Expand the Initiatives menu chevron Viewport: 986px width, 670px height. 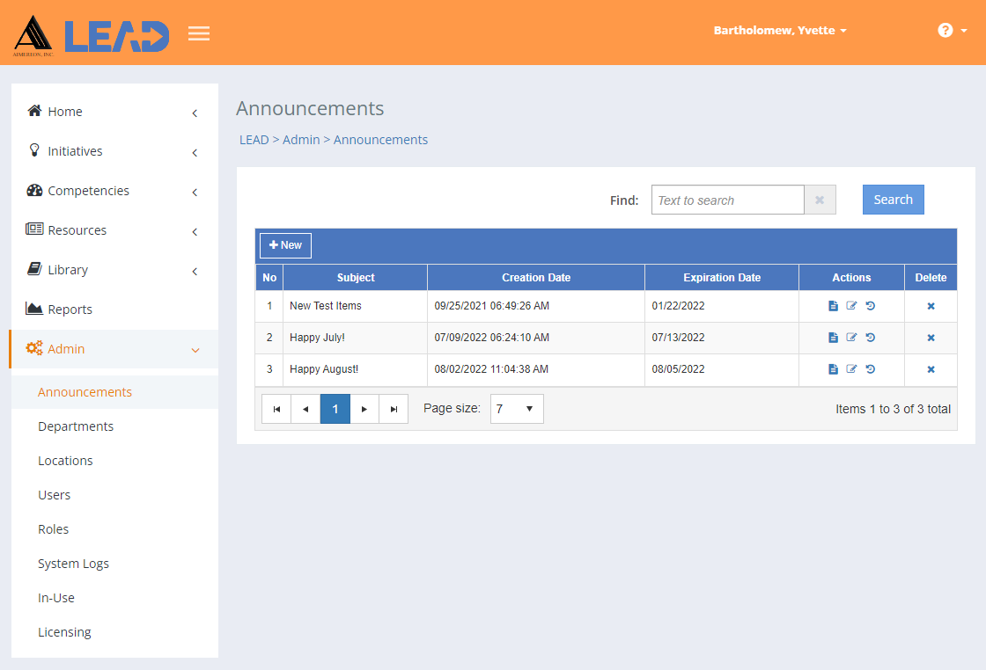[x=195, y=153]
